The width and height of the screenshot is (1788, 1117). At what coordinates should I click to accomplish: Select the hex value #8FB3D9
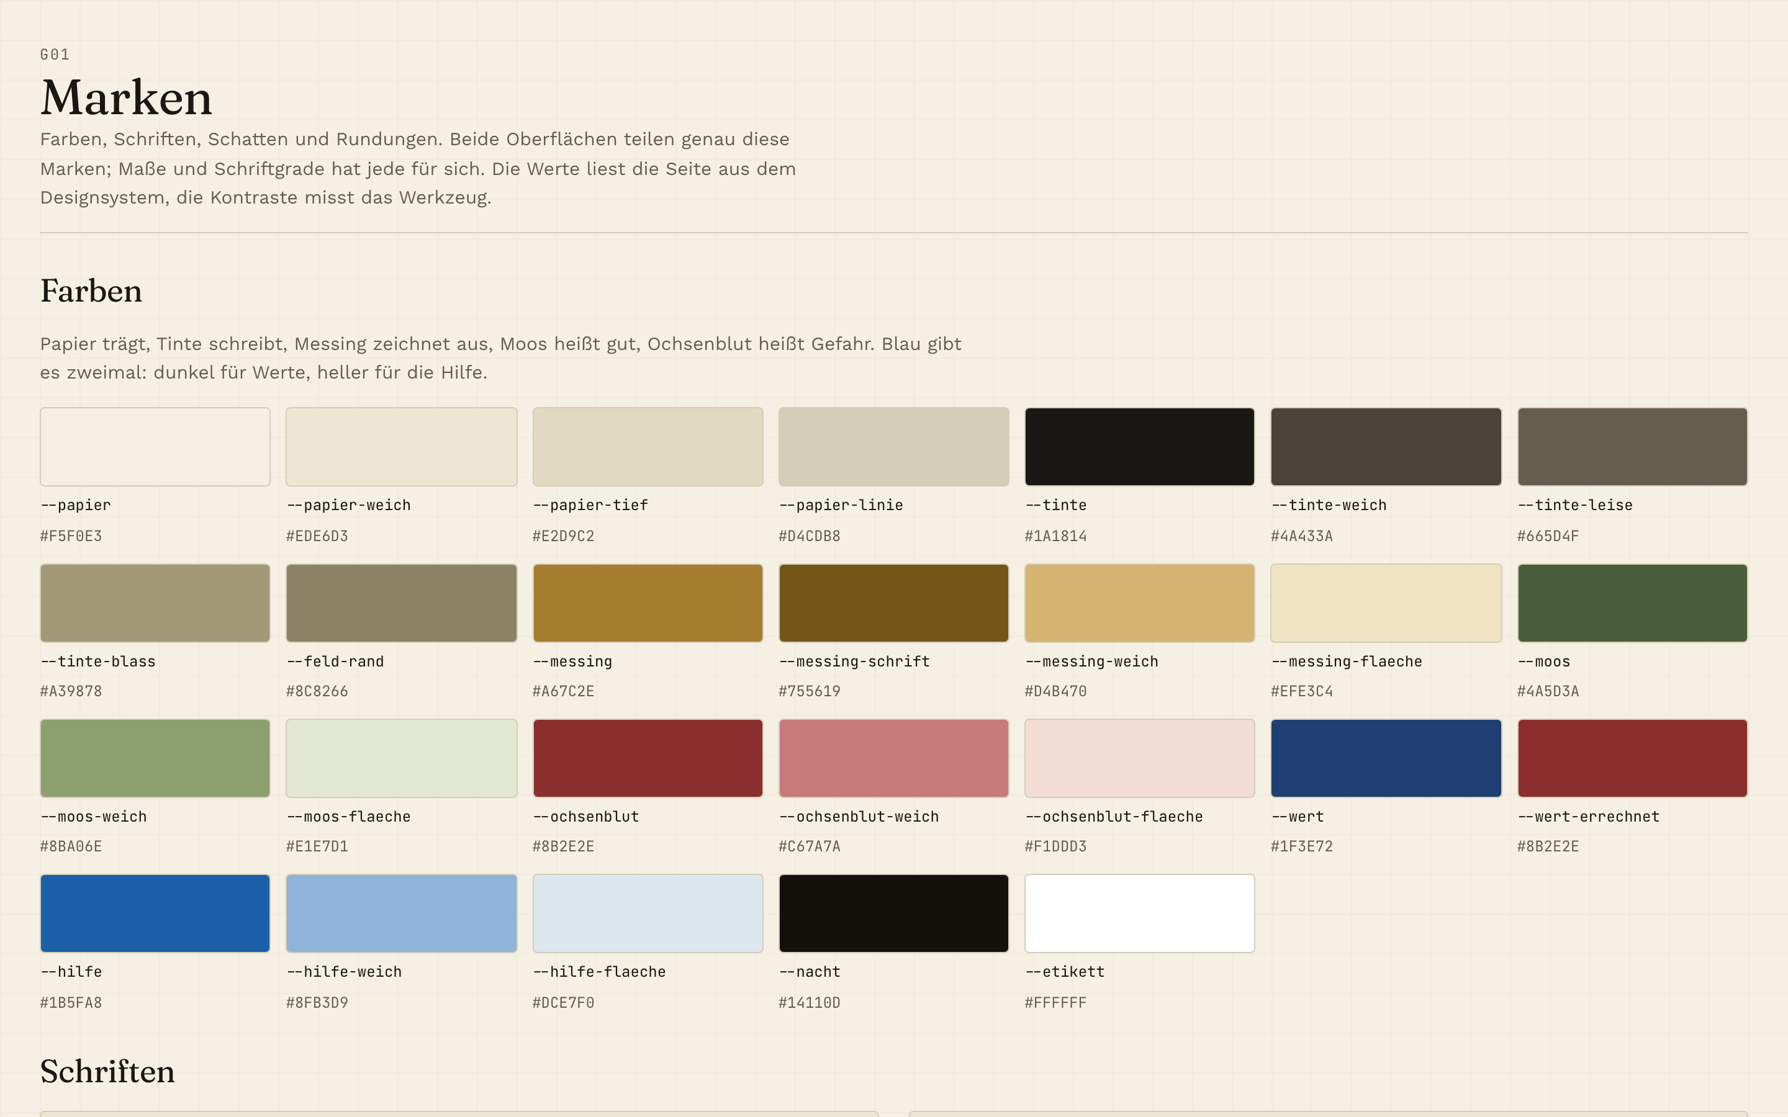point(317,1003)
